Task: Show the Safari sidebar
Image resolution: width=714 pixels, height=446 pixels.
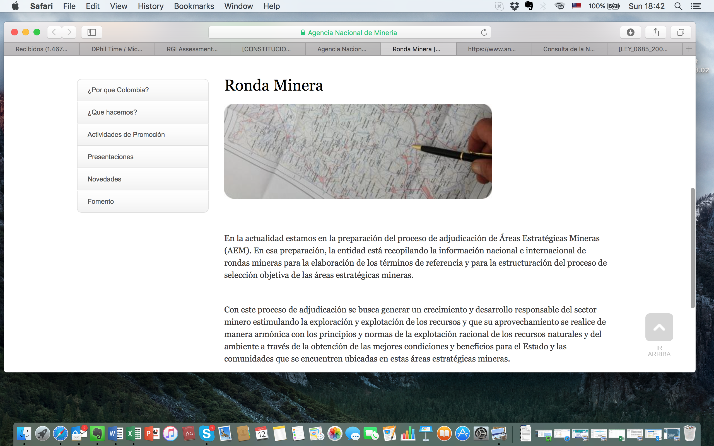Action: click(x=92, y=32)
